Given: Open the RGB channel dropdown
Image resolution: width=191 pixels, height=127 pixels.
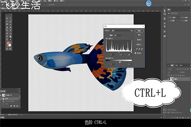Looking at the screenshot, I should pos(118,35).
